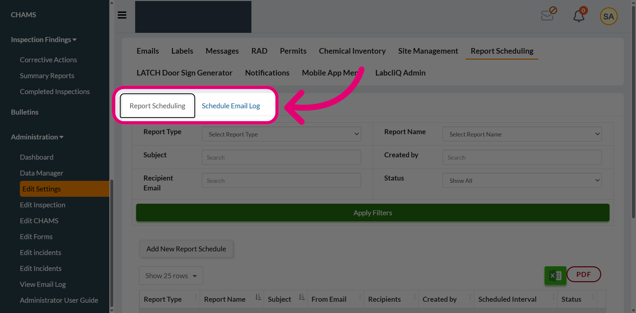Viewport: 636px width, 313px height.
Task: Open the disabled mail envelope icon
Action: click(x=549, y=14)
